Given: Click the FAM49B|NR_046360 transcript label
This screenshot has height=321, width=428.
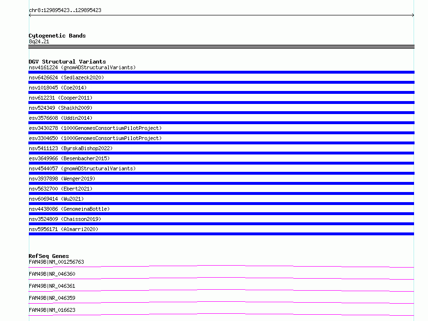Looking at the screenshot, I should 52,274.
